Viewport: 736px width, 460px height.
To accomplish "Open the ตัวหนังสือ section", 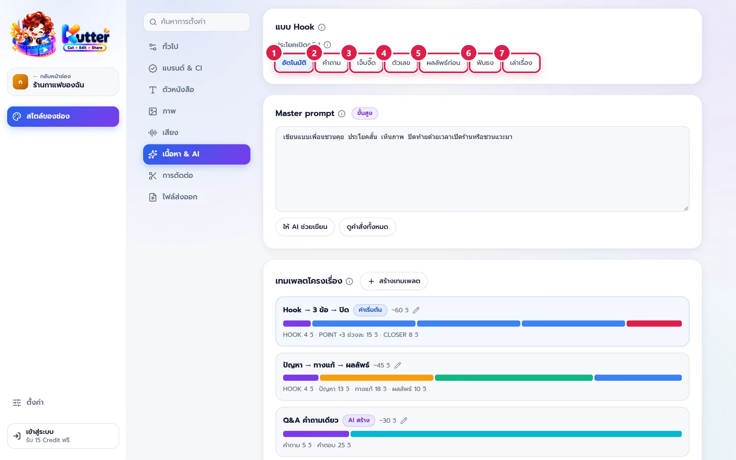I will (x=197, y=90).
